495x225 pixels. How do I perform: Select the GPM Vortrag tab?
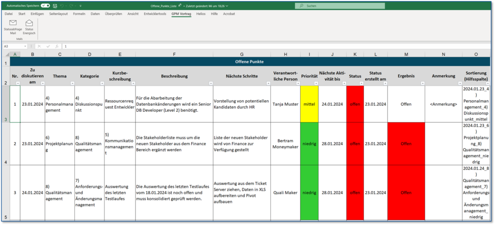[181, 14]
